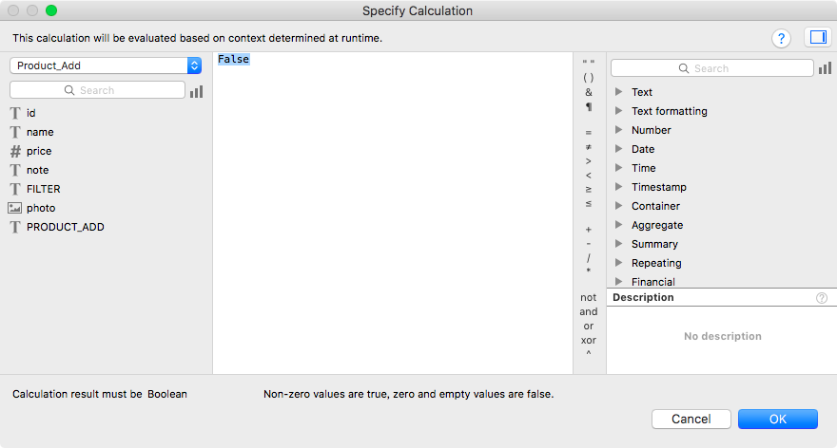
Task: Select the price number field
Action: point(39,151)
